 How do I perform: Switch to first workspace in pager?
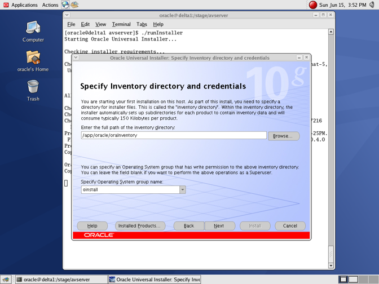pyautogui.click(x=343, y=279)
